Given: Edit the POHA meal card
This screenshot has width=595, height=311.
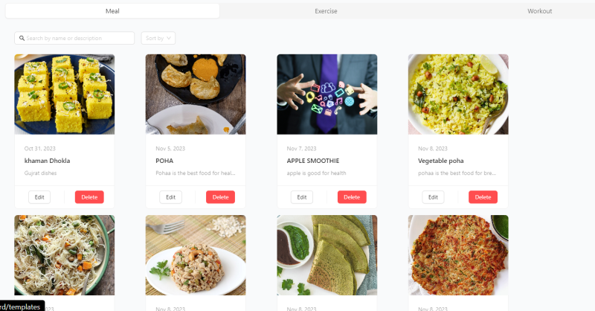Looking at the screenshot, I should point(171,197).
